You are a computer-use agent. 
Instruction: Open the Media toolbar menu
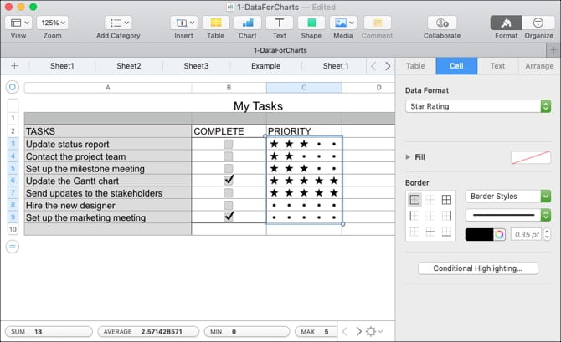342,23
